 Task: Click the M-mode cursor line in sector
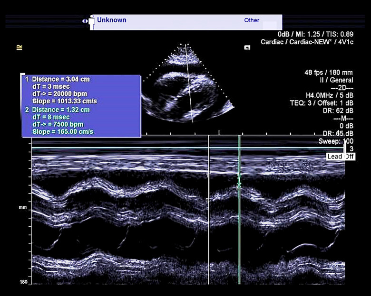pyautogui.click(x=189, y=90)
